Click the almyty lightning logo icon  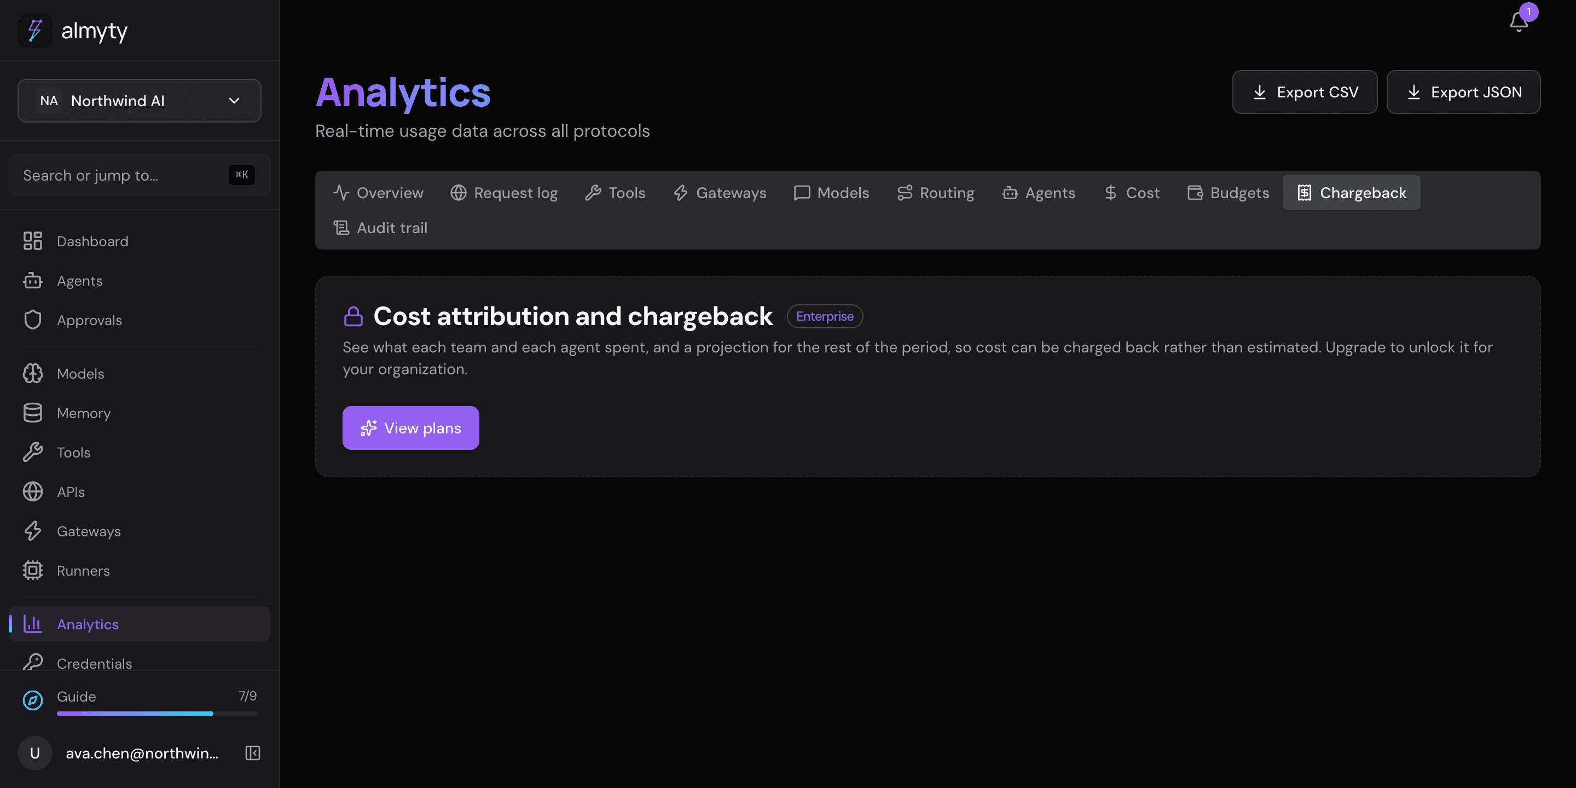click(35, 30)
